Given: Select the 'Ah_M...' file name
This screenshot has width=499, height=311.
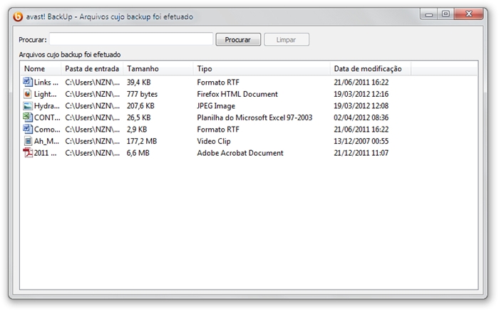Looking at the screenshot, I should coord(46,141).
